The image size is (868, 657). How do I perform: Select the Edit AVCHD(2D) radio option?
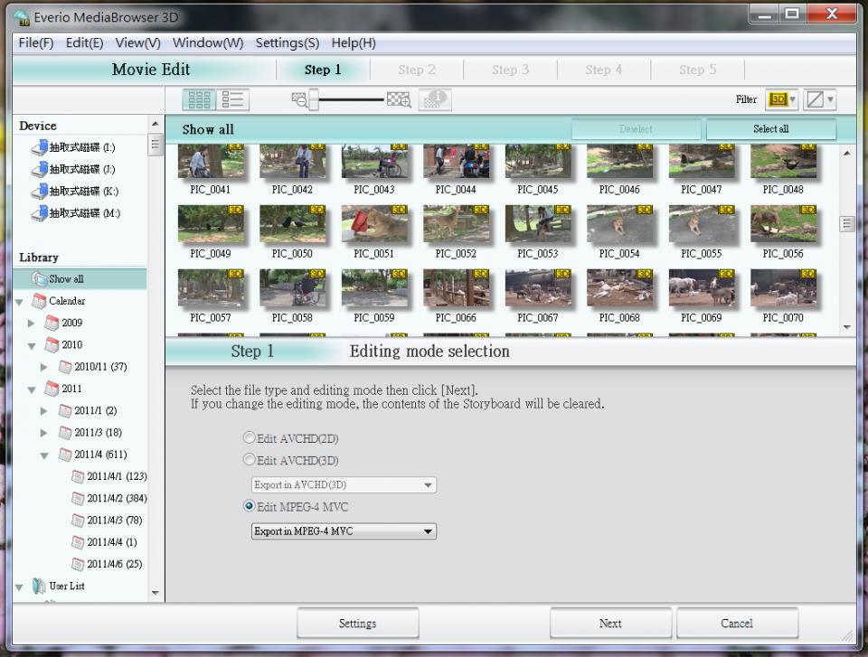250,438
